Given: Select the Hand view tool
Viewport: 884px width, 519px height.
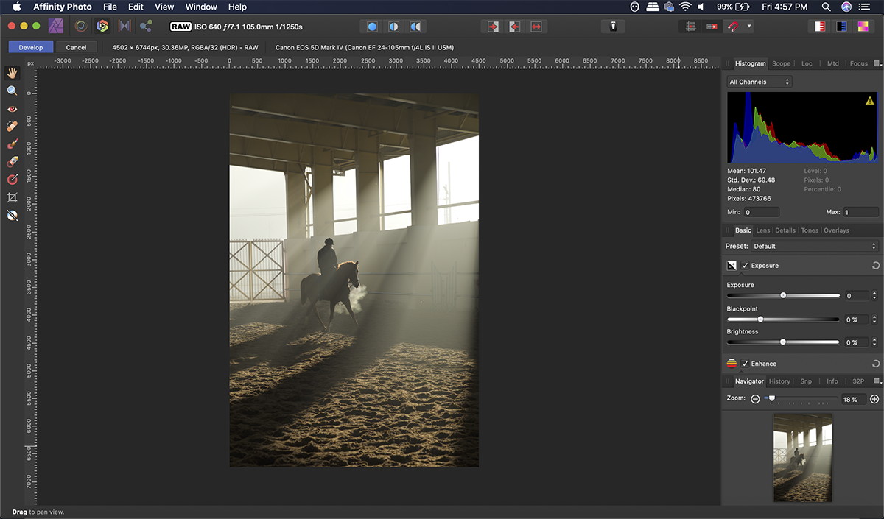Looking at the screenshot, I should (x=12, y=72).
